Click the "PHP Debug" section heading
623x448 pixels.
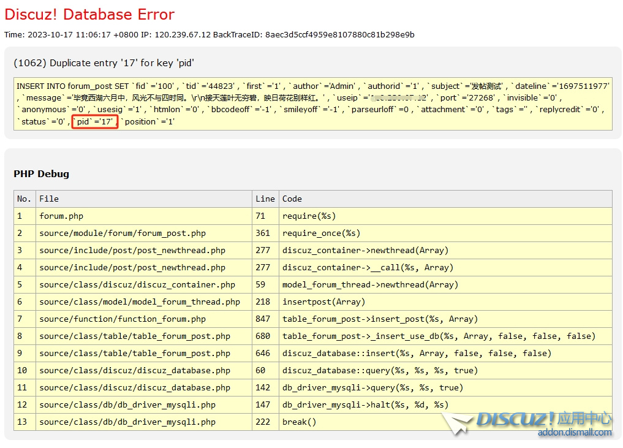tap(41, 173)
